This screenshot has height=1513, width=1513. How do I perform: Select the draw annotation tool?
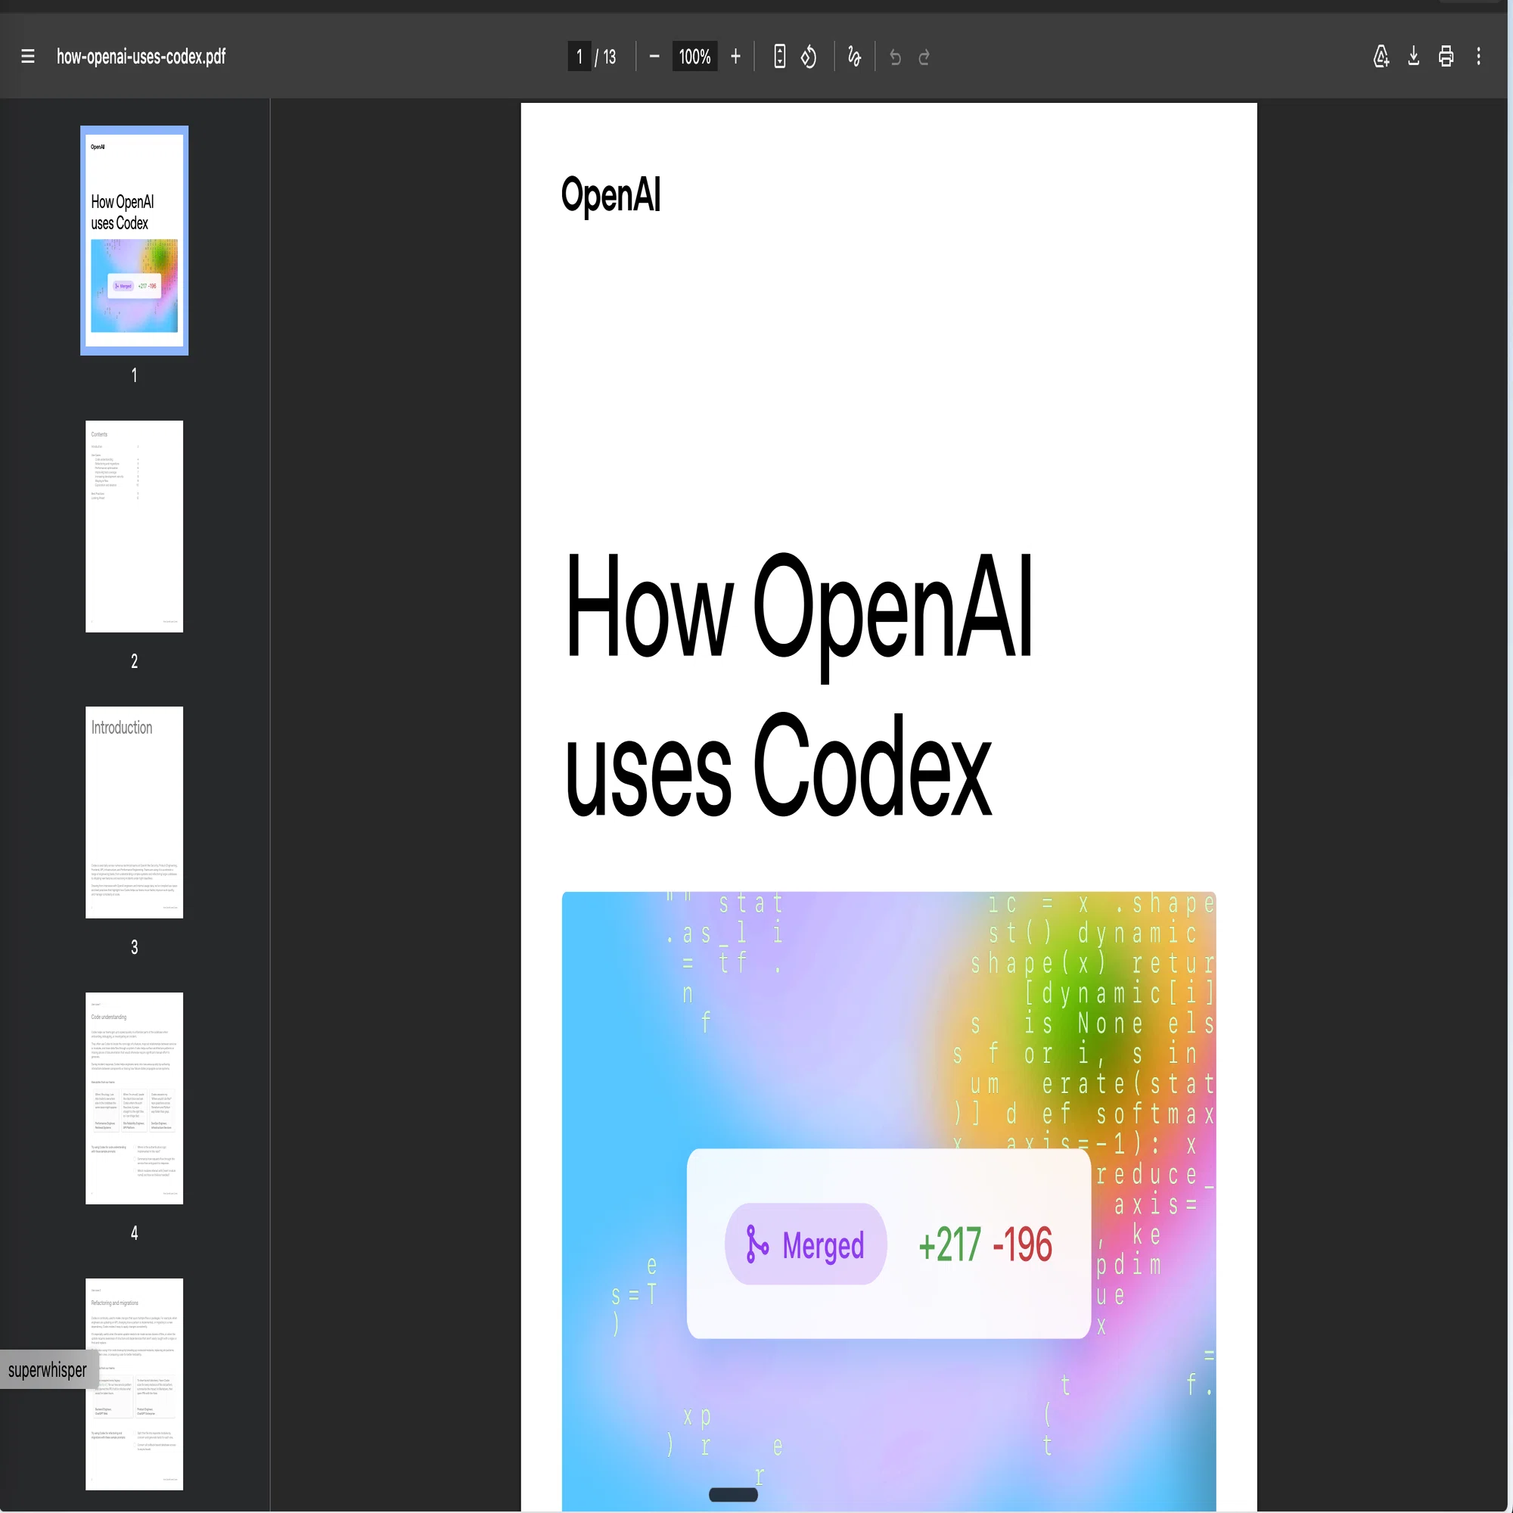[854, 57]
